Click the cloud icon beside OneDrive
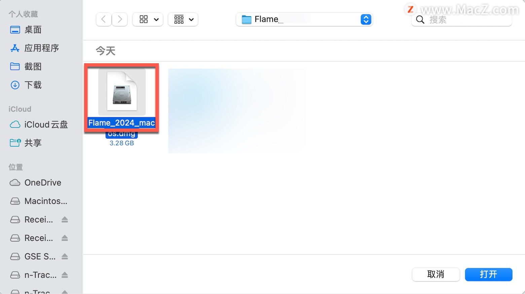The width and height of the screenshot is (525, 294). click(15, 183)
